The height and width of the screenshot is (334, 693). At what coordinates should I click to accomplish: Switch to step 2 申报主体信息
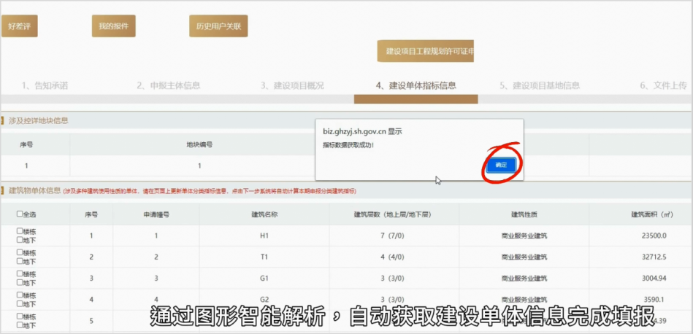point(168,85)
